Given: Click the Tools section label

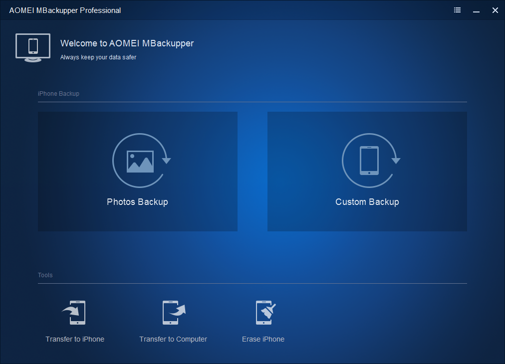Looking at the screenshot, I should click(45, 275).
